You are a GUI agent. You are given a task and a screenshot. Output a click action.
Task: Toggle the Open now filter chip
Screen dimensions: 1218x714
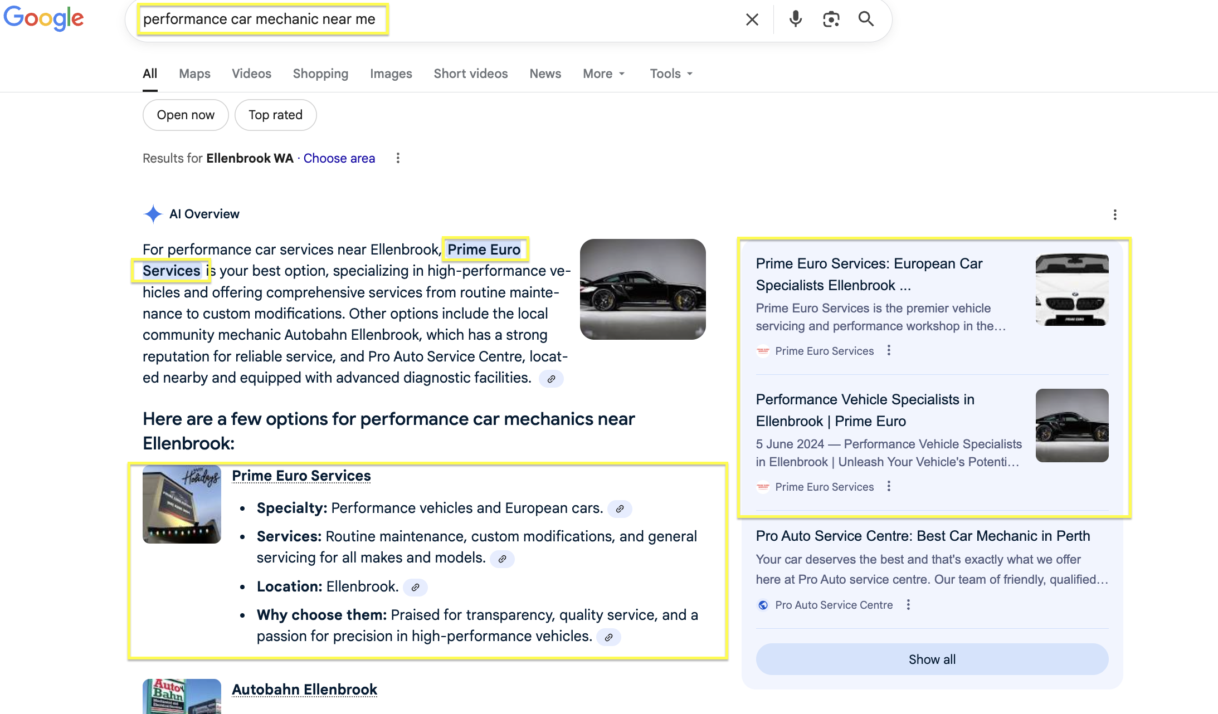[186, 115]
